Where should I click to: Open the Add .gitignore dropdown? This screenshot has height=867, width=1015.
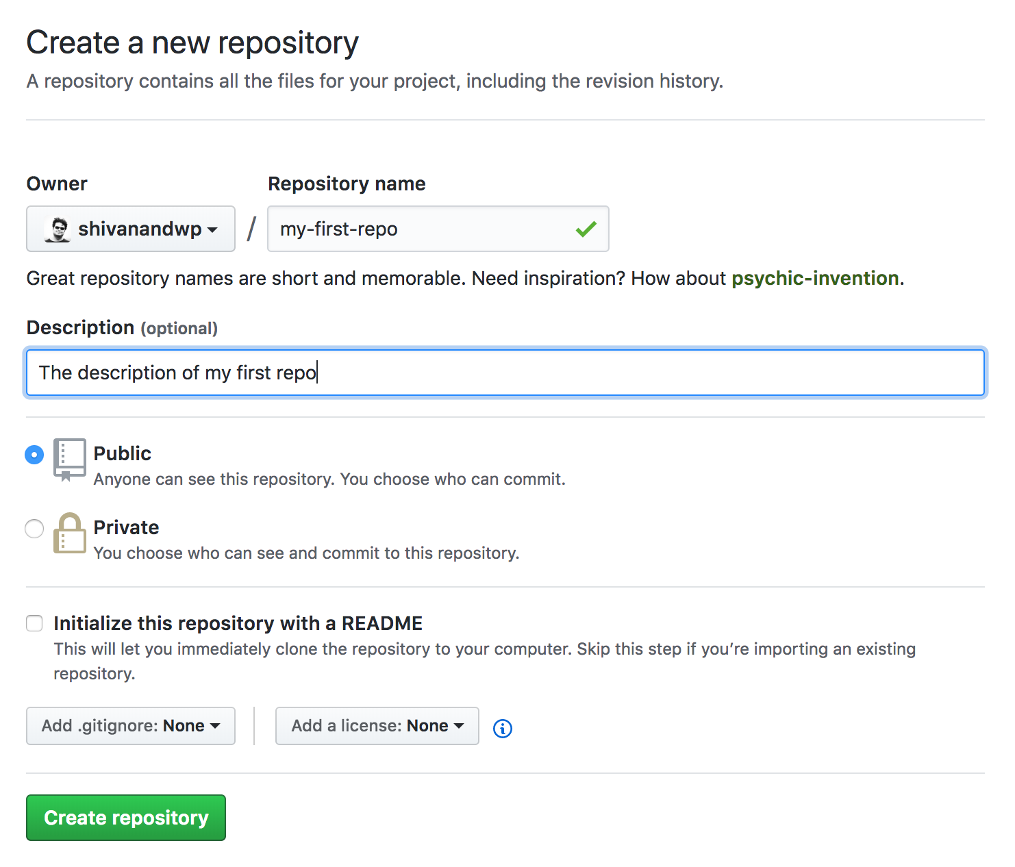[x=131, y=726]
